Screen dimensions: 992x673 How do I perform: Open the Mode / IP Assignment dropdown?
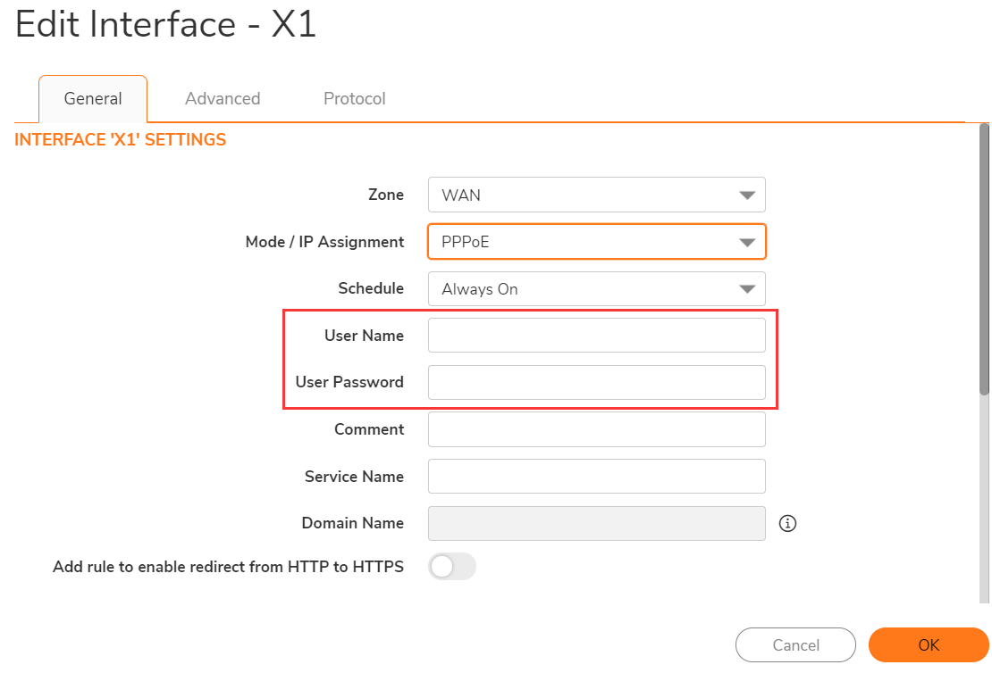point(597,241)
